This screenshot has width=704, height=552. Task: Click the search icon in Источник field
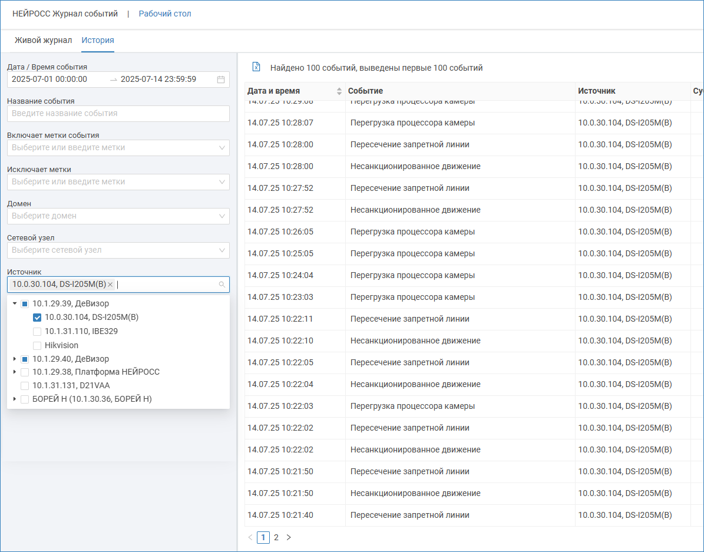click(222, 285)
